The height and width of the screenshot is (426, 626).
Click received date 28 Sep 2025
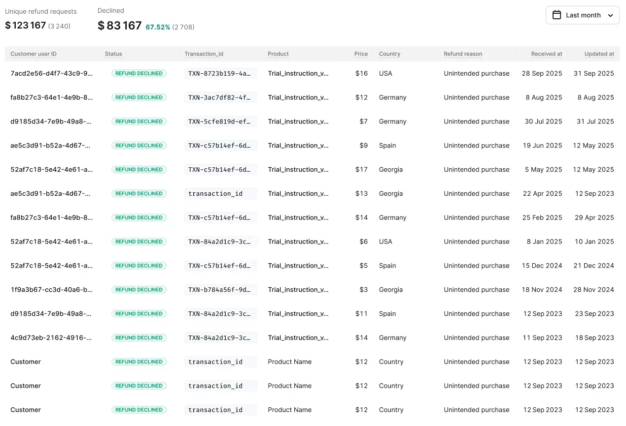(542, 73)
